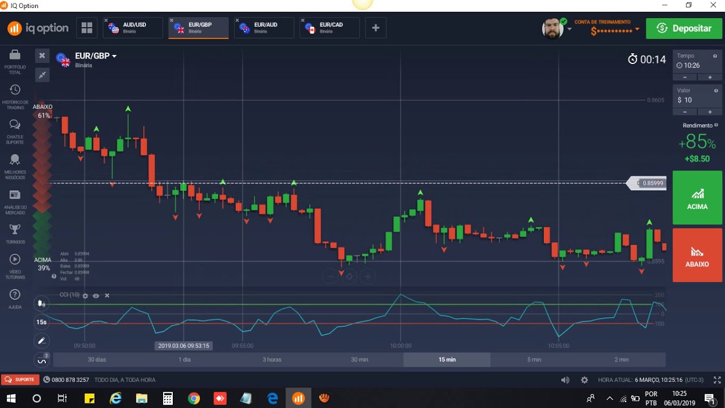Image resolution: width=725 pixels, height=408 pixels.
Task: Open Melhores Negócios sidebar icon
Action: [x=15, y=160]
